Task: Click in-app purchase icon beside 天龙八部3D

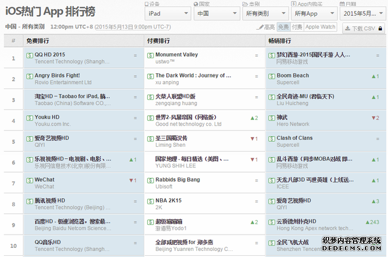Action: (x=272, y=181)
